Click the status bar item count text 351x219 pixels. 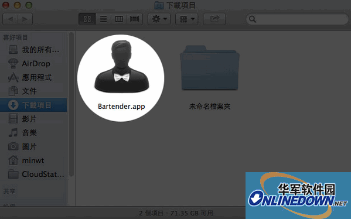[x=176, y=213]
